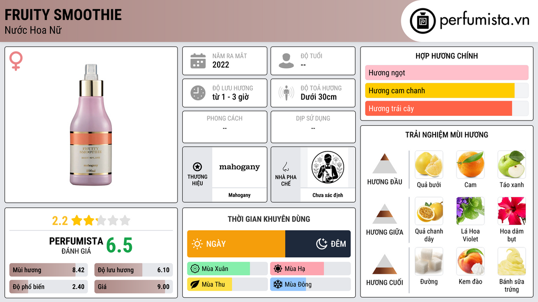Click the sun icon for Mùa Hạ

point(278,269)
